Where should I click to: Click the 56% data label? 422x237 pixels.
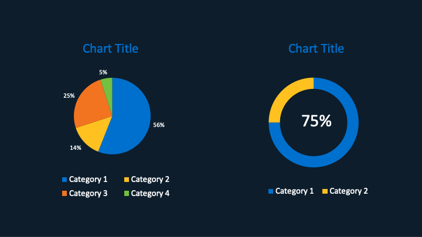pos(159,125)
